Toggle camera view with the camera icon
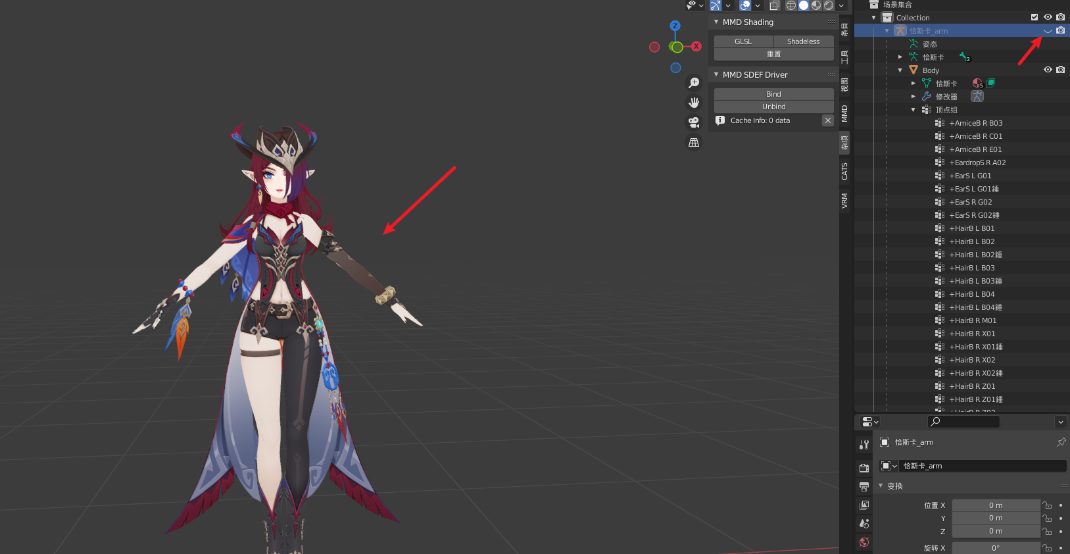Screen dimensions: 1070x554 [694, 122]
